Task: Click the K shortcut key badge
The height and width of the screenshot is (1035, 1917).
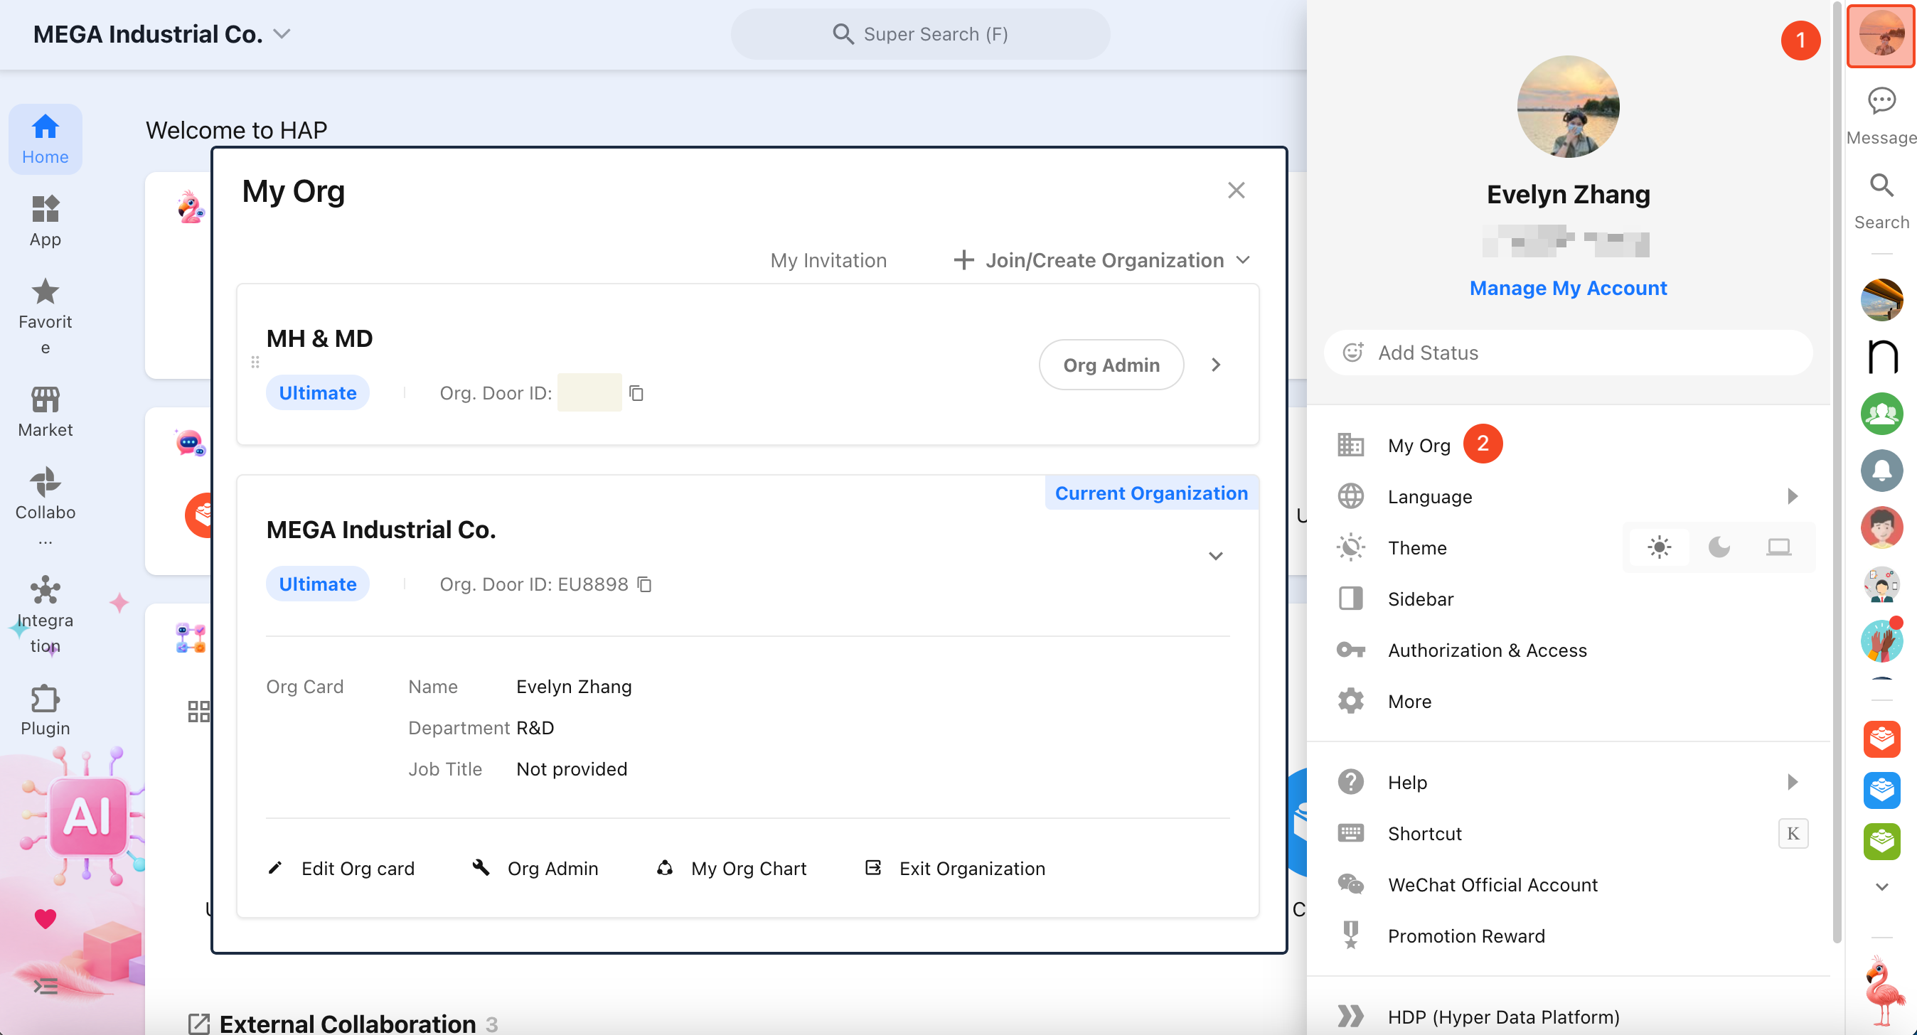Action: [x=1793, y=833]
